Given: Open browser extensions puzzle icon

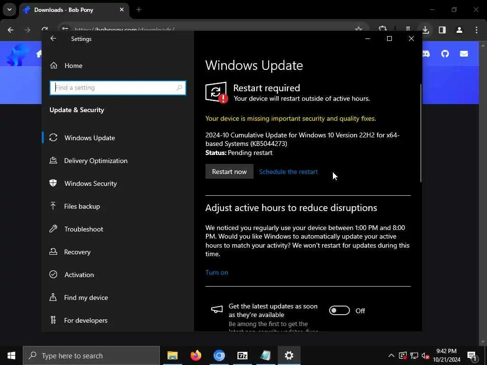Looking at the screenshot, I should [x=383, y=29].
